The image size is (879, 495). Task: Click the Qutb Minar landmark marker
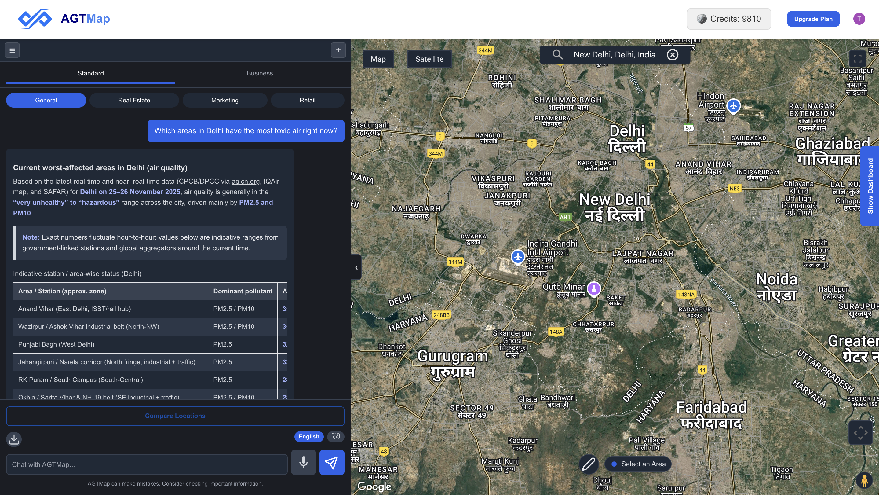pos(594,289)
